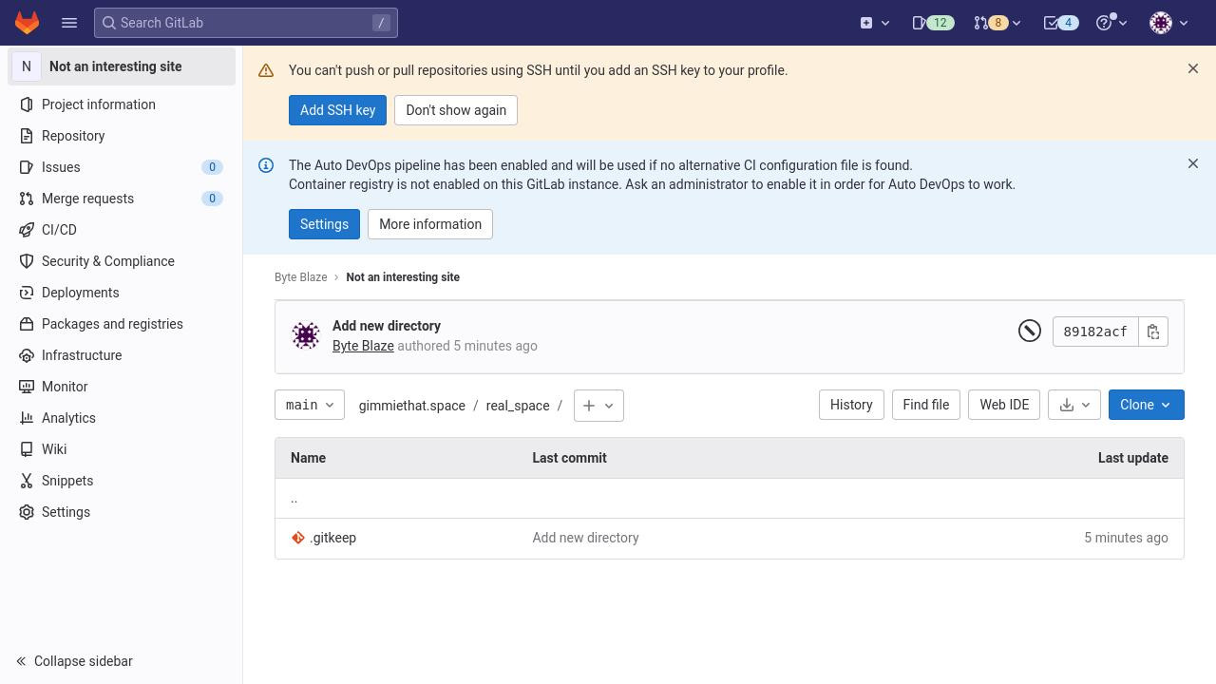Focus the Search GitLab field
This screenshot has height=684, width=1216.
tap(245, 23)
